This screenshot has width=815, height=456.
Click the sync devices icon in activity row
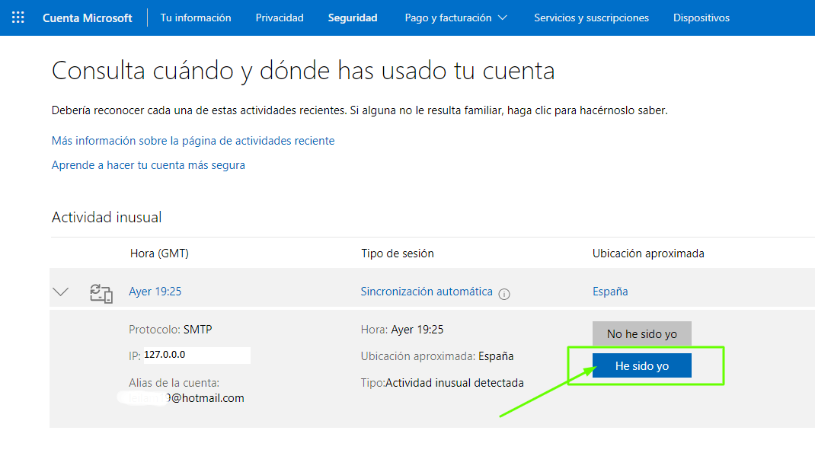coord(101,292)
